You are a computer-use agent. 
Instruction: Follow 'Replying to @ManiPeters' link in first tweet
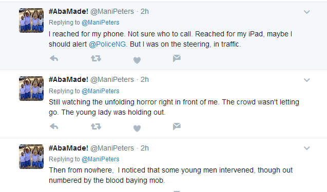click(x=101, y=23)
